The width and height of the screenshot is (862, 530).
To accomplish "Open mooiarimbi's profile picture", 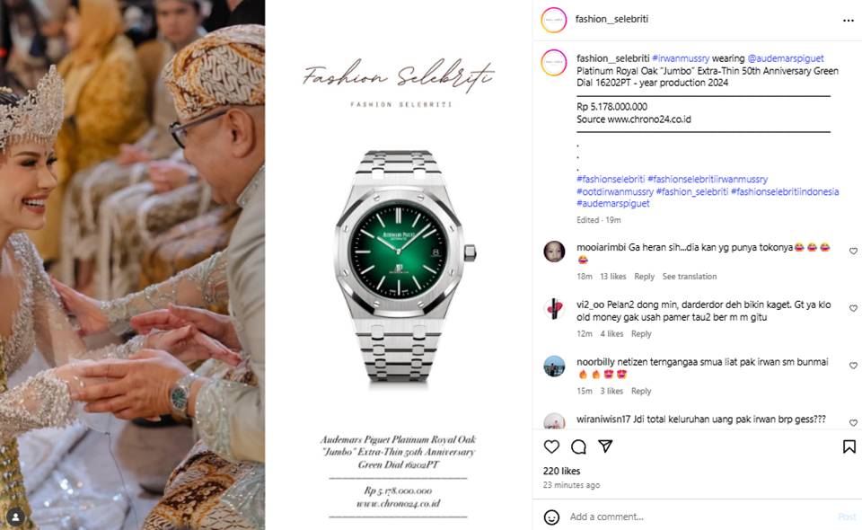I will point(554,252).
